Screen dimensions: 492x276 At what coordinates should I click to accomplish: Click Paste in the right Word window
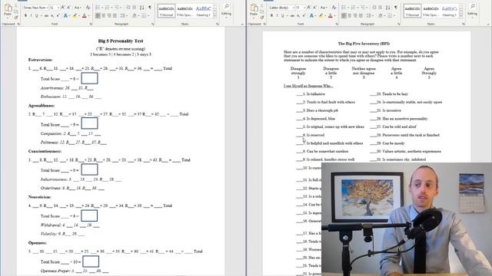pos(254,10)
